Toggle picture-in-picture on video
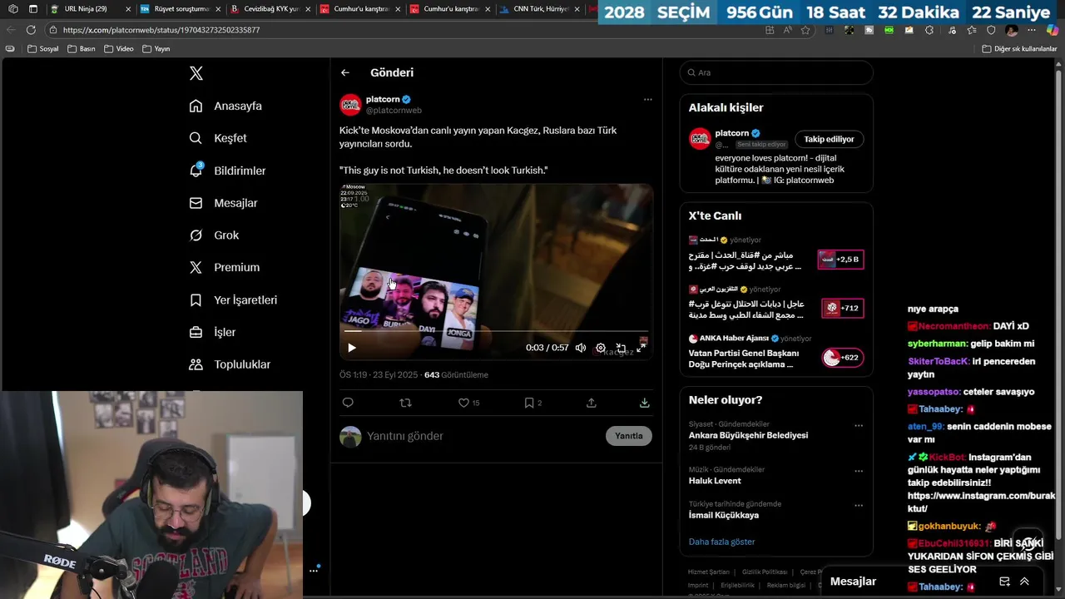This screenshot has height=599, width=1065. coord(621,348)
